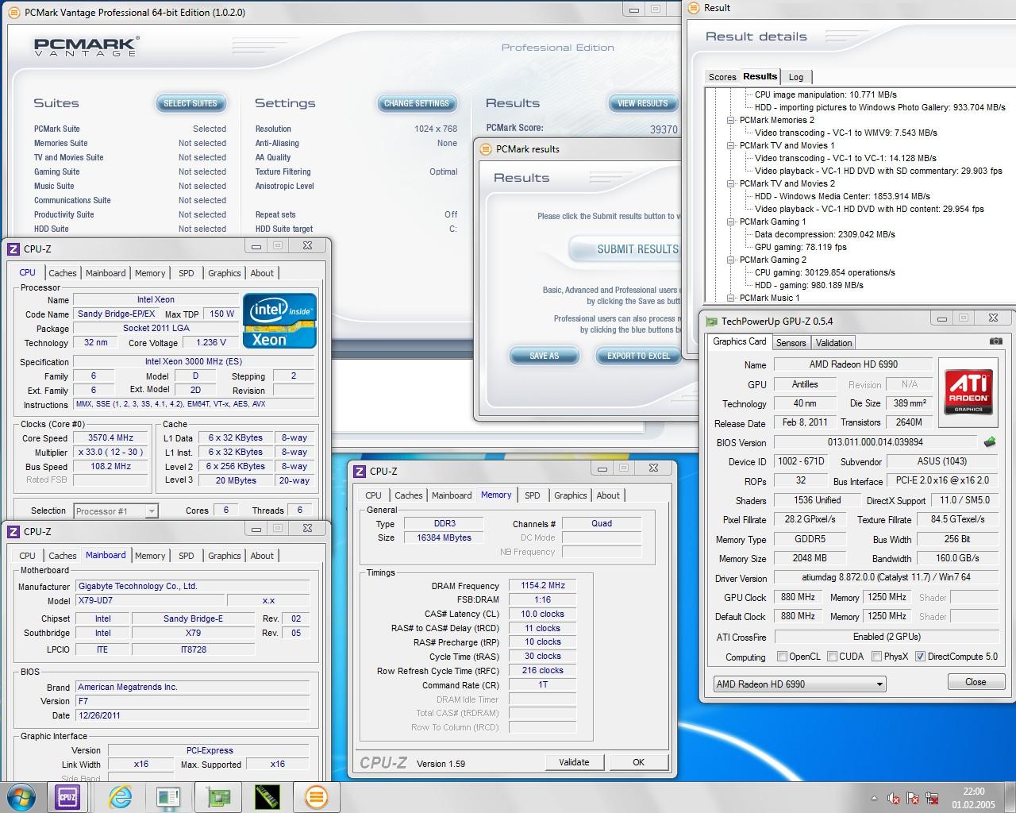
Task: Click the GPU-Z title bar icon
Action: pos(711,321)
